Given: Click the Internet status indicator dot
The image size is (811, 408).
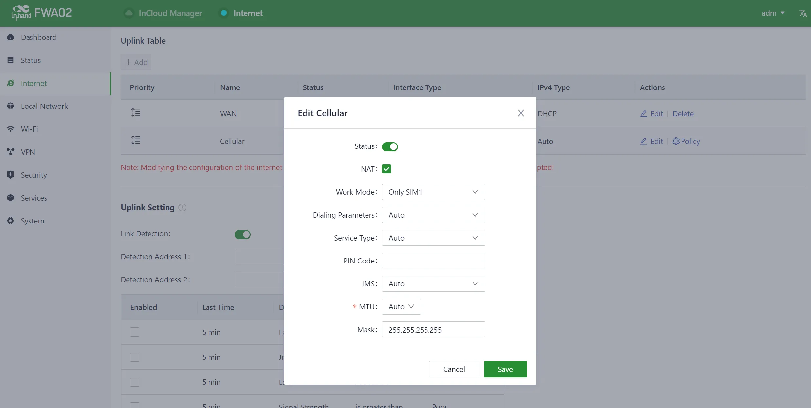Looking at the screenshot, I should coord(224,13).
